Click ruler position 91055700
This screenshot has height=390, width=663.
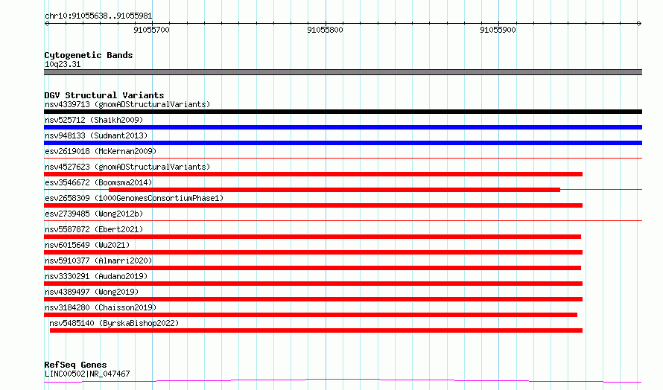[151, 30]
